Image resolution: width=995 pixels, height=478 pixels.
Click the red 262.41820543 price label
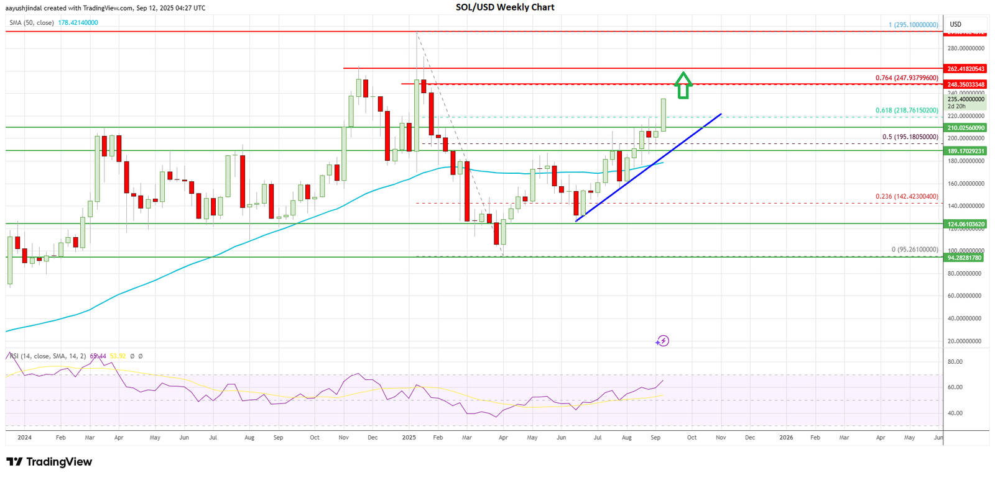pos(966,69)
